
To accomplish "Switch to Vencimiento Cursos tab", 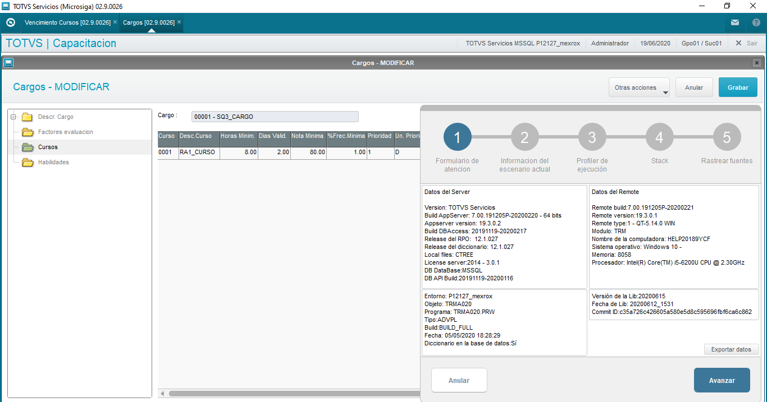I will click(67, 22).
